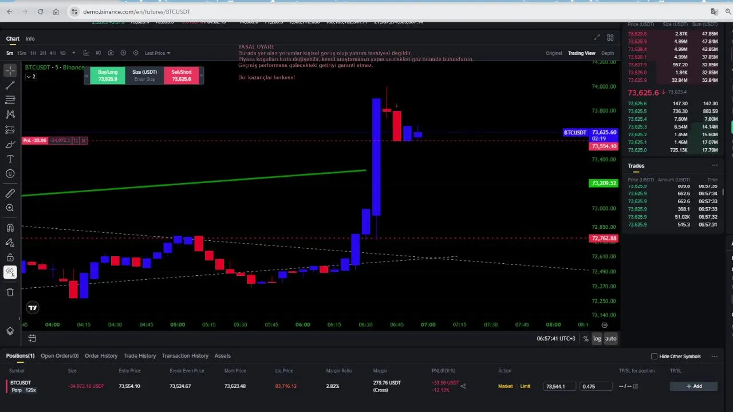733x412 pixels.
Task: Open positions panel three-dot options menu
Action: pyautogui.click(x=715, y=356)
